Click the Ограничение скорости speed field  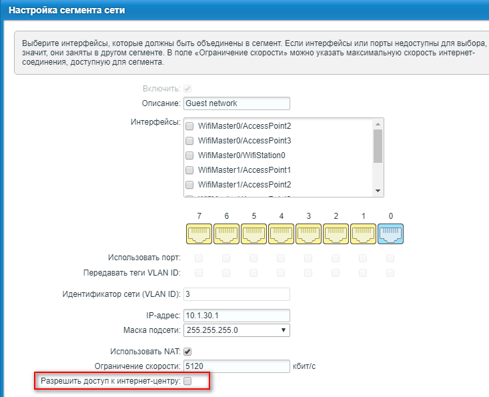point(236,366)
